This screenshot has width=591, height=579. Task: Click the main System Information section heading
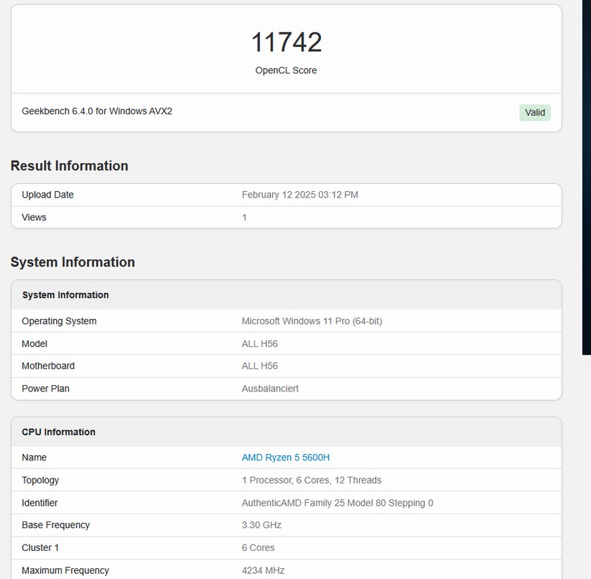click(73, 262)
